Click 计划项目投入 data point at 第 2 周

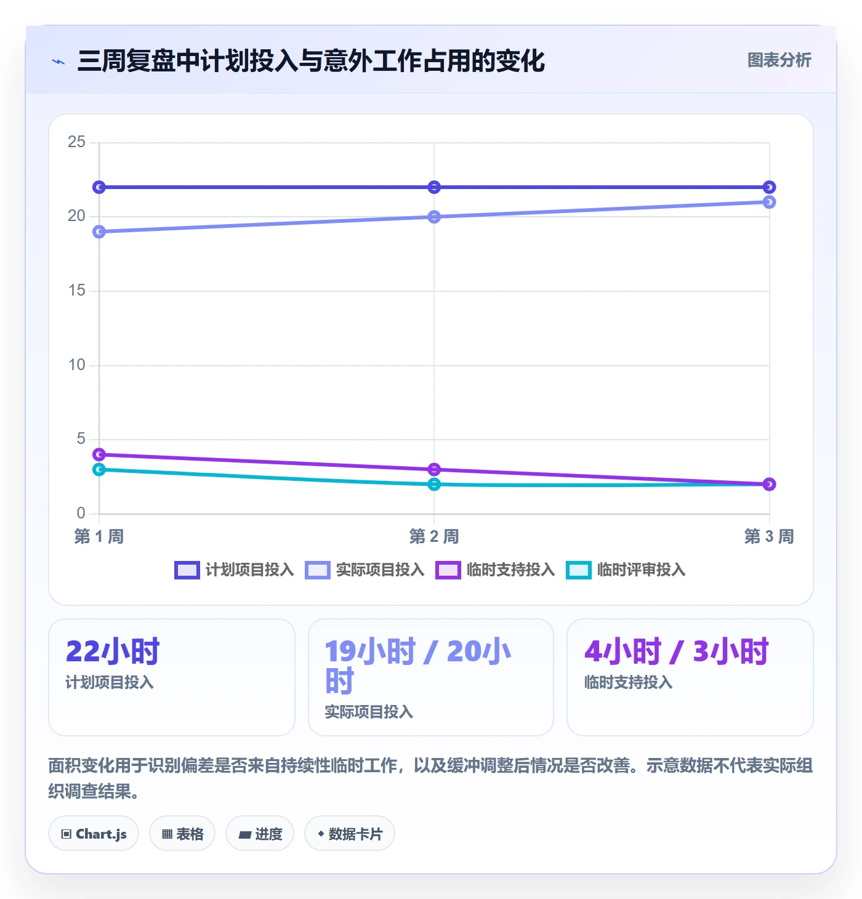tap(434, 187)
